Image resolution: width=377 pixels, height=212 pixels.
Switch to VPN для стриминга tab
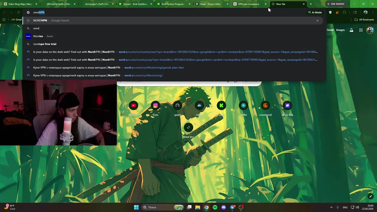click(249, 4)
